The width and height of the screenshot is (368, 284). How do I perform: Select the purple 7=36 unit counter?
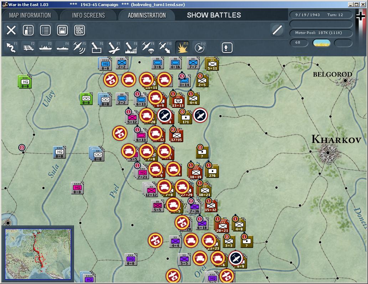pos(194,207)
